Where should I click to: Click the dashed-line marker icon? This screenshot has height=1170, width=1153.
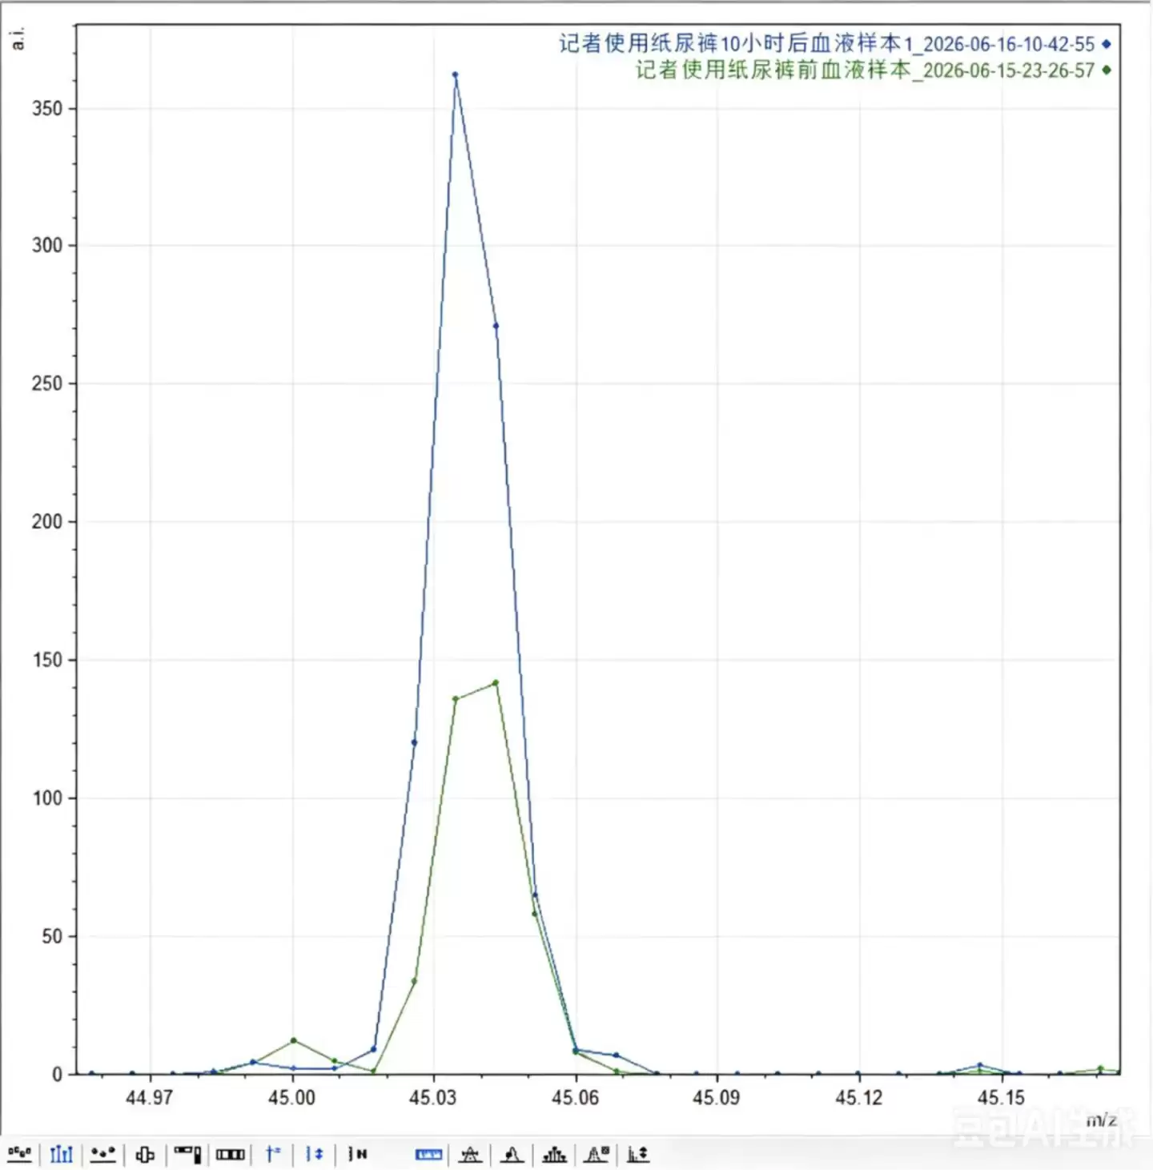tap(357, 1154)
